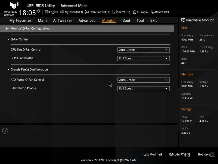Click Hot Keys label
218x164 pixels.
pos(204,154)
